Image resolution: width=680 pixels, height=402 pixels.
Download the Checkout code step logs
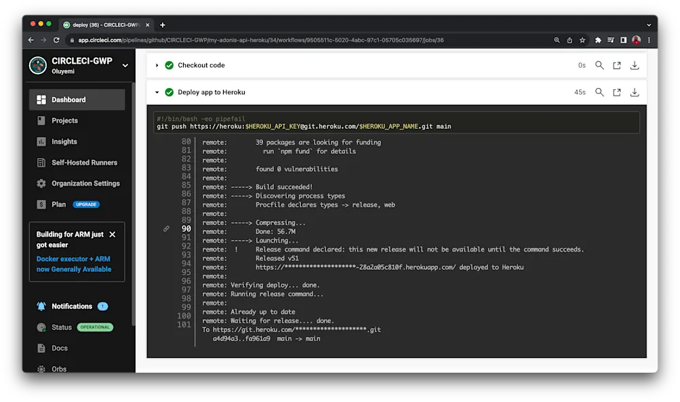click(634, 65)
